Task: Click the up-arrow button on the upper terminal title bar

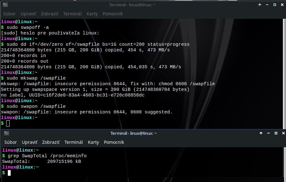Action: [x=260, y=5]
